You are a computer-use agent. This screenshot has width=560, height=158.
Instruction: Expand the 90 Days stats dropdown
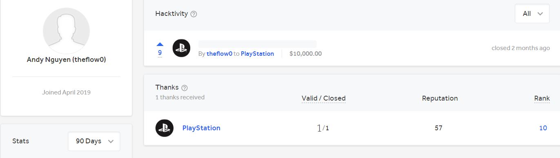tap(94, 141)
